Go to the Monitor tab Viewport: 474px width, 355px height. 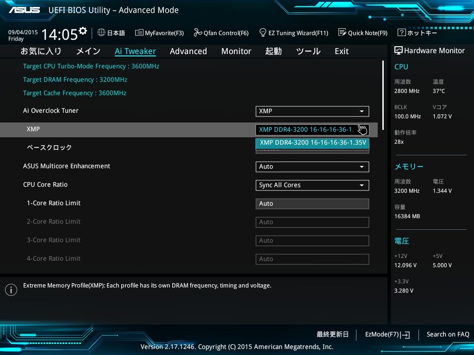(x=236, y=51)
